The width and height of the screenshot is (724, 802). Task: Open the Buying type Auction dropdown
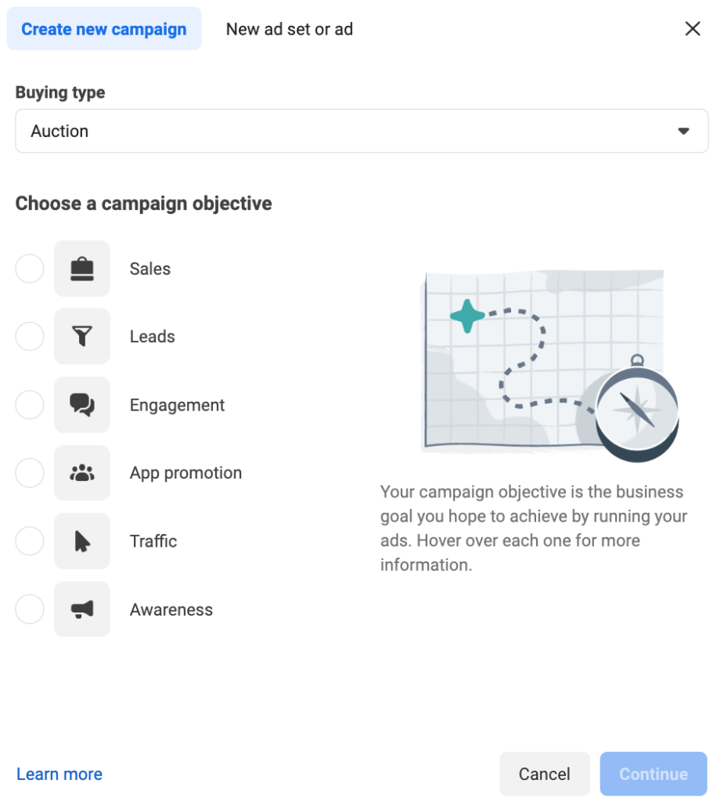click(362, 131)
